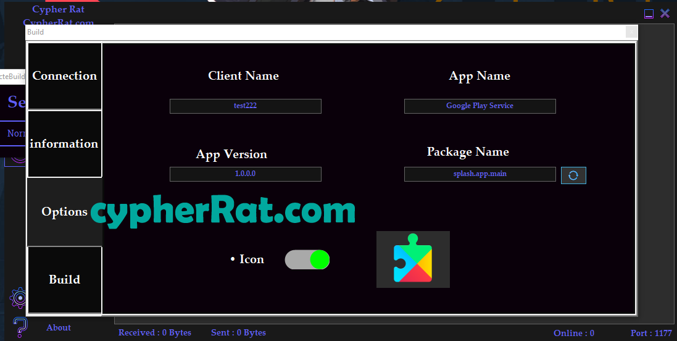This screenshot has width=677, height=341.
Task: Focus the App Name input field
Action: [x=480, y=106]
